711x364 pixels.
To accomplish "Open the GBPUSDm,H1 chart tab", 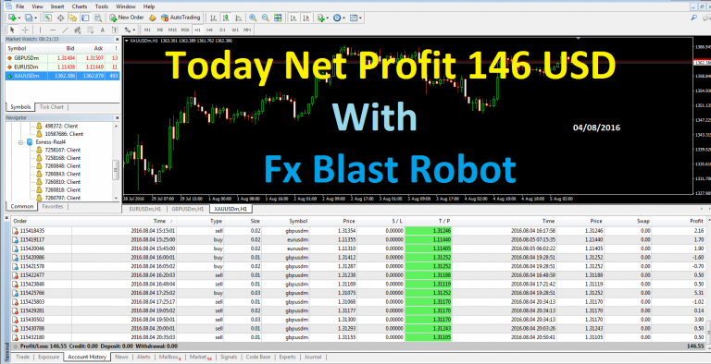I will (x=187, y=209).
